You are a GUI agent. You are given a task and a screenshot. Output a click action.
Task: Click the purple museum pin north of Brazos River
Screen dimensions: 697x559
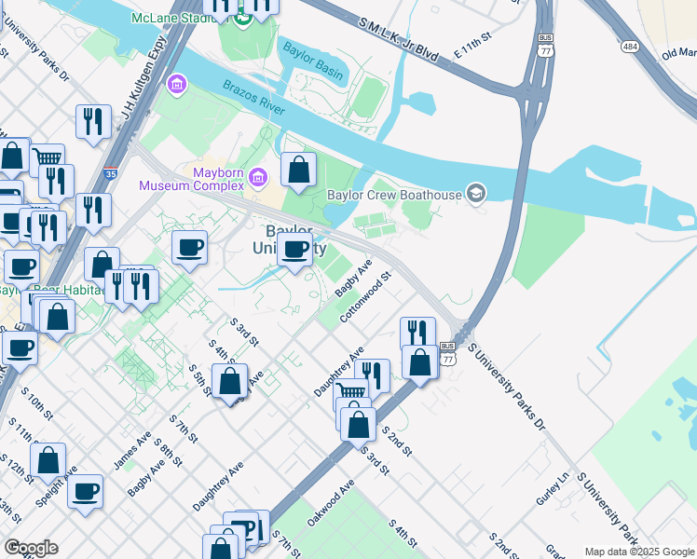177,85
